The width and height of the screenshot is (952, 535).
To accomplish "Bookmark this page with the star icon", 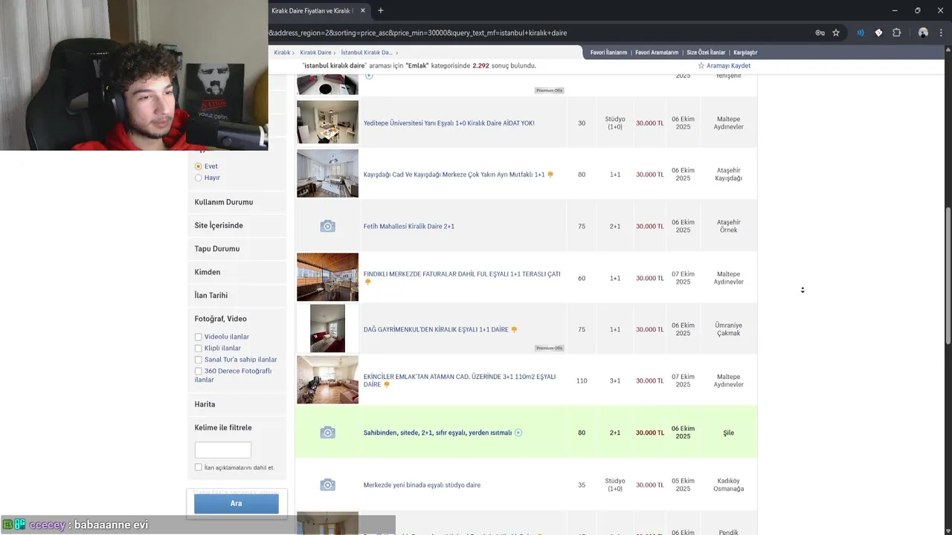I will 836,33.
